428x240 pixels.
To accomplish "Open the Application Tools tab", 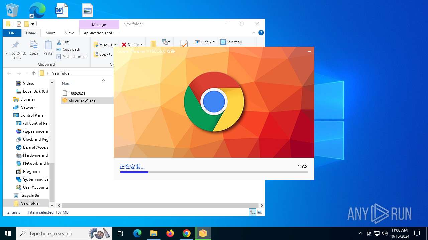I will (99, 33).
